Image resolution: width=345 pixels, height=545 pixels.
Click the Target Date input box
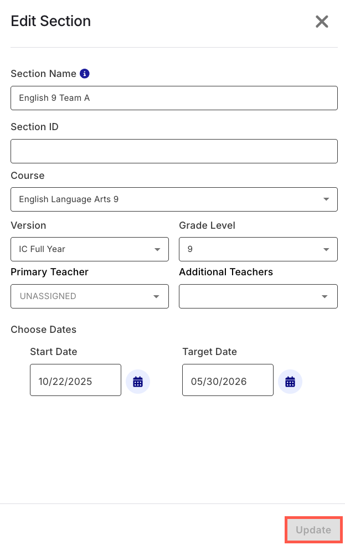(x=228, y=381)
